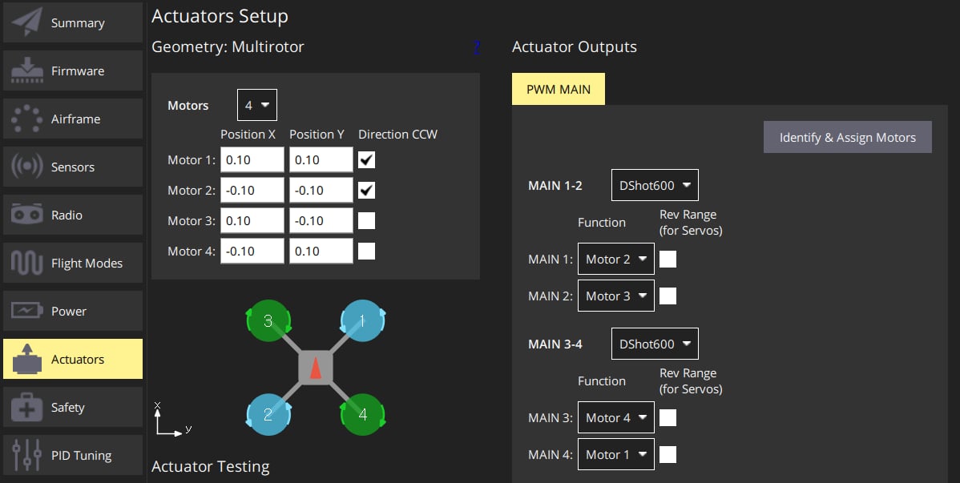Viewport: 960px width, 483px height.
Task: Click the Radio controller icon
Action: pos(27,215)
